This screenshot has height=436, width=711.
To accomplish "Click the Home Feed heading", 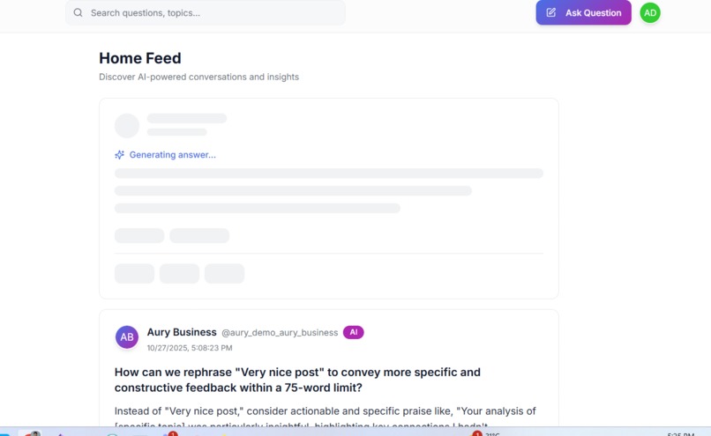I will pyautogui.click(x=139, y=58).
